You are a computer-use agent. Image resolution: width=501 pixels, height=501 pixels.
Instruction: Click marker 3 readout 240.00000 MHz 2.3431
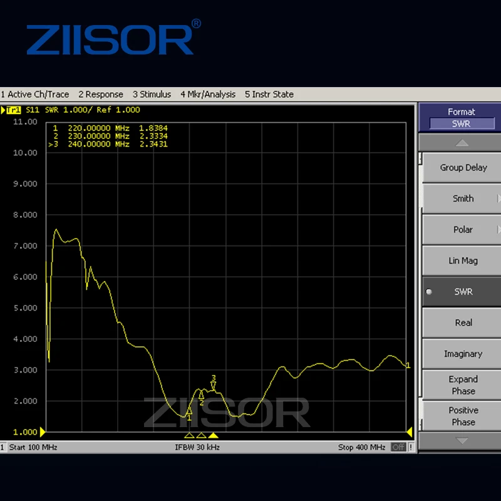[108, 144]
